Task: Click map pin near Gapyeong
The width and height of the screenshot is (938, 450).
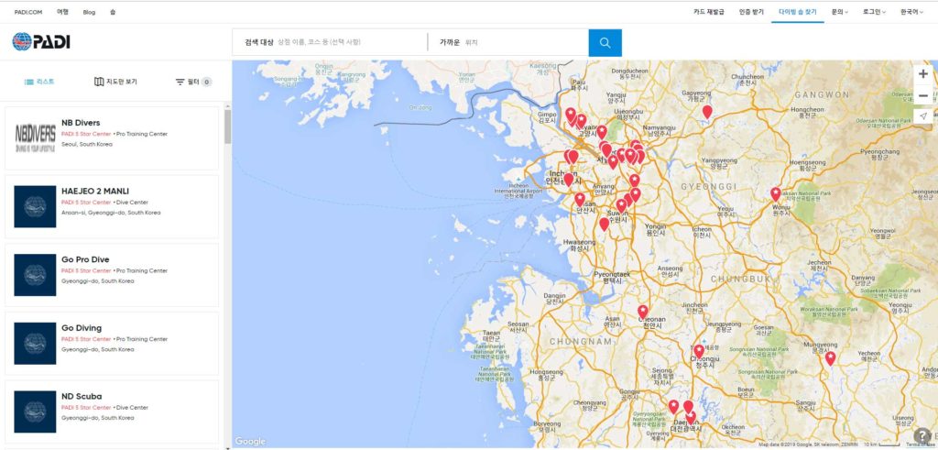Action: (x=706, y=112)
